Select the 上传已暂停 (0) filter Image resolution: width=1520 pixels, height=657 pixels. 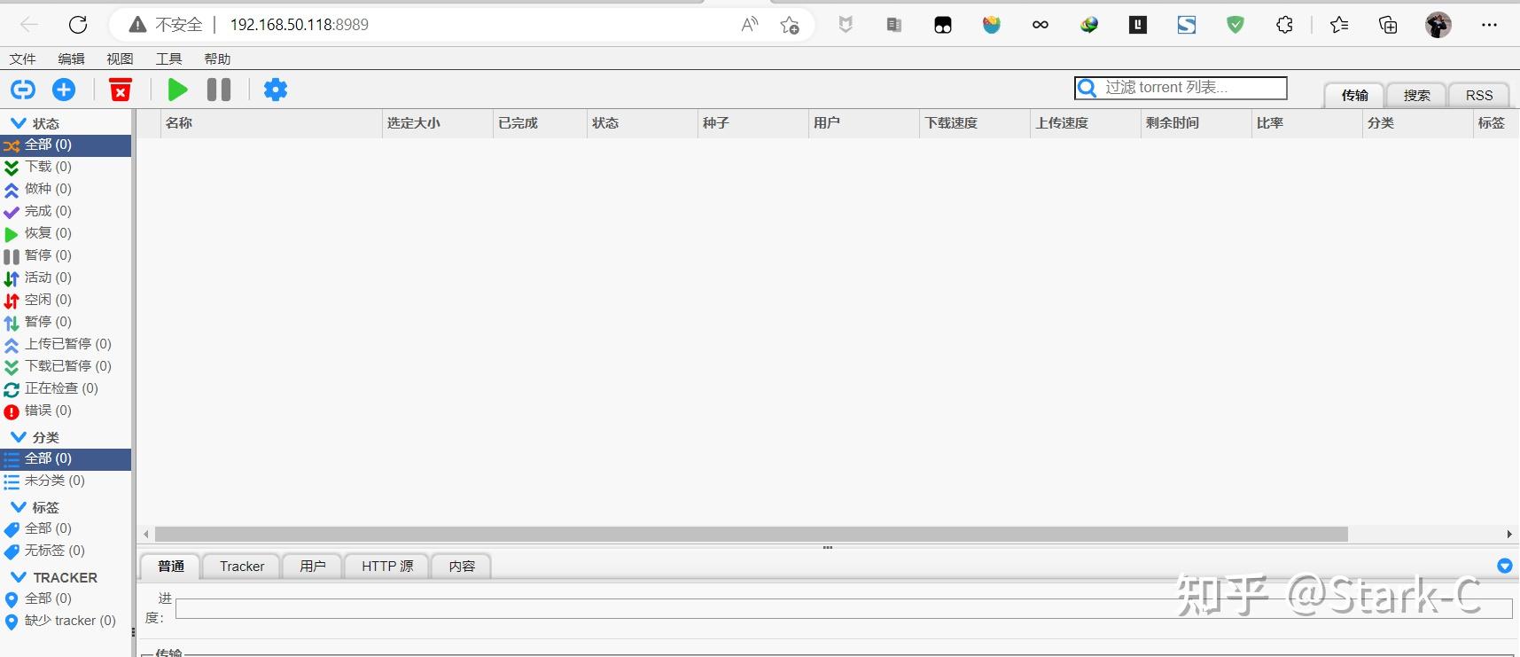(x=66, y=344)
